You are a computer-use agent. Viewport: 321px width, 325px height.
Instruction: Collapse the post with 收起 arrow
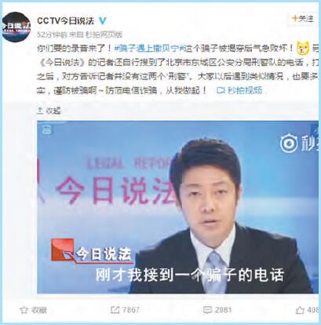click(x=49, y=111)
